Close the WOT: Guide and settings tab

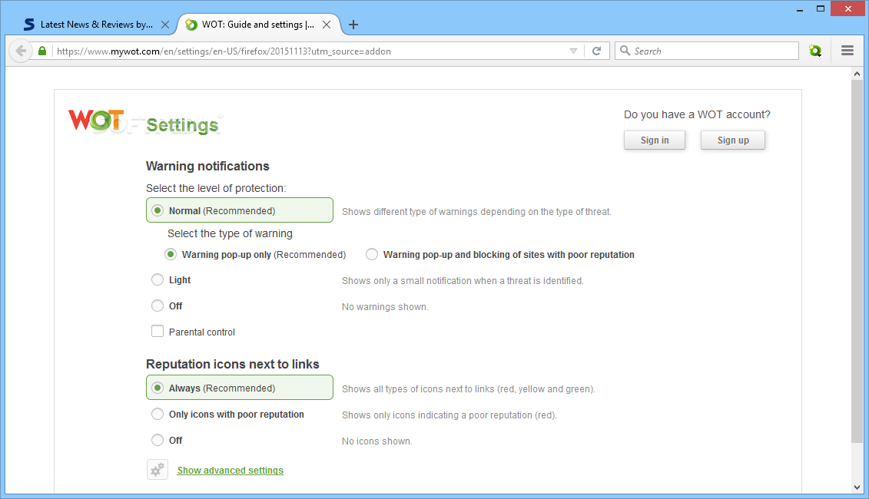(327, 25)
